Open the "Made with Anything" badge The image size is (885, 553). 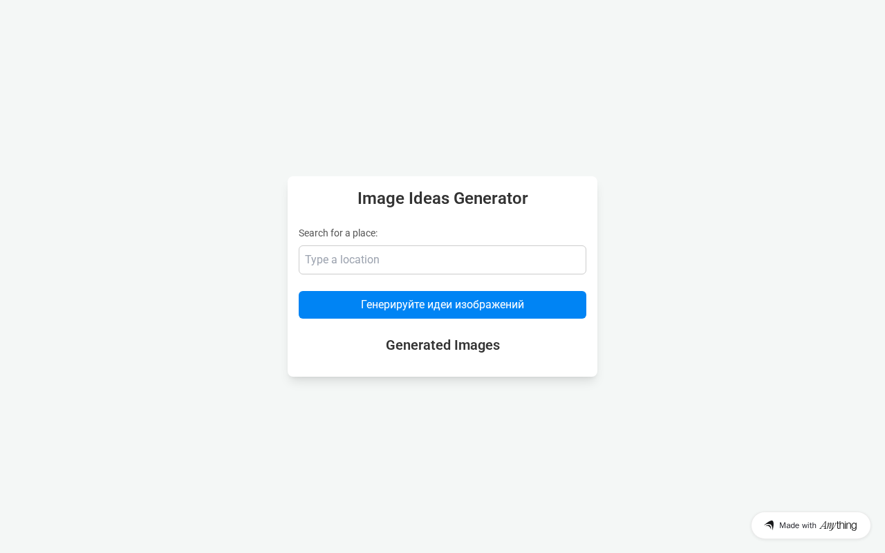(810, 525)
